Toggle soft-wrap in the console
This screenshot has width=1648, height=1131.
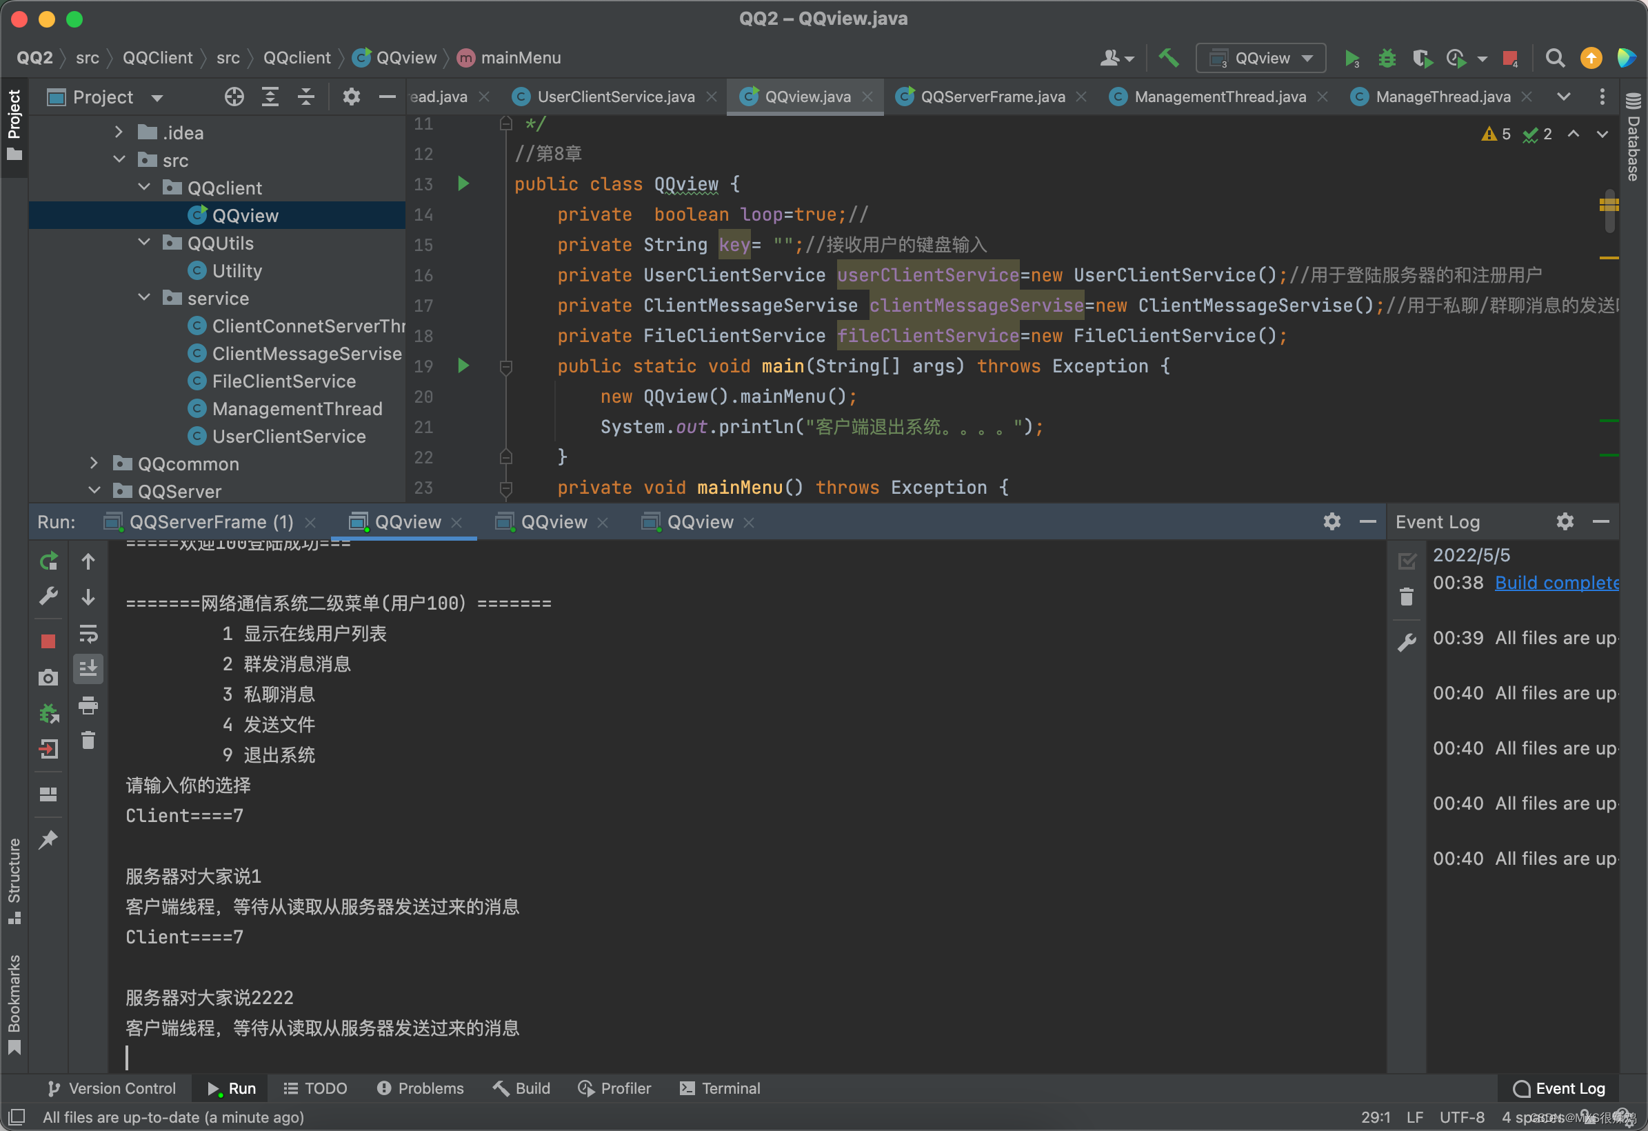click(88, 633)
